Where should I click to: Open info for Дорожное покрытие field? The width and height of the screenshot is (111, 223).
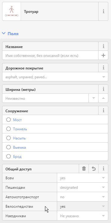[x=103, y=68]
